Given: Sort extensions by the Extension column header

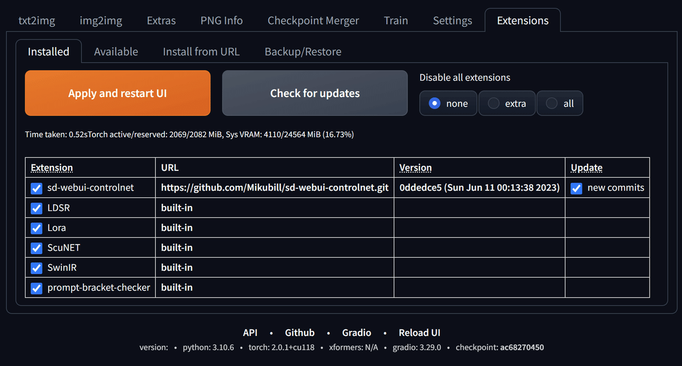Looking at the screenshot, I should coord(52,167).
